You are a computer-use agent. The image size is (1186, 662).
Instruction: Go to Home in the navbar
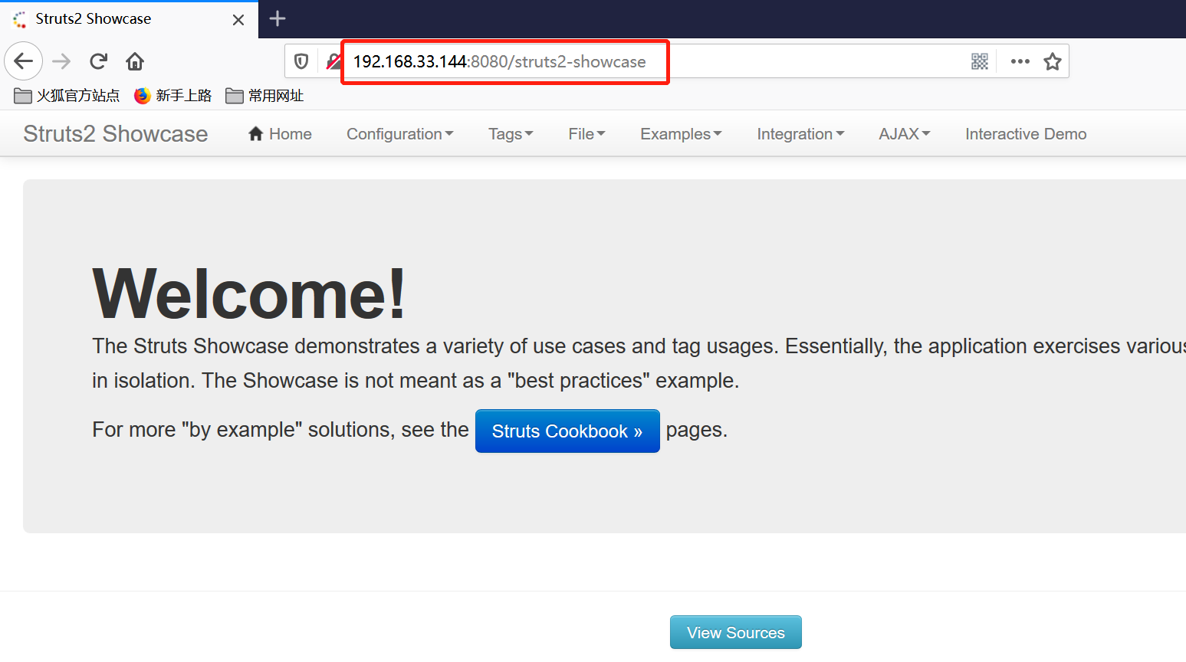pos(280,134)
